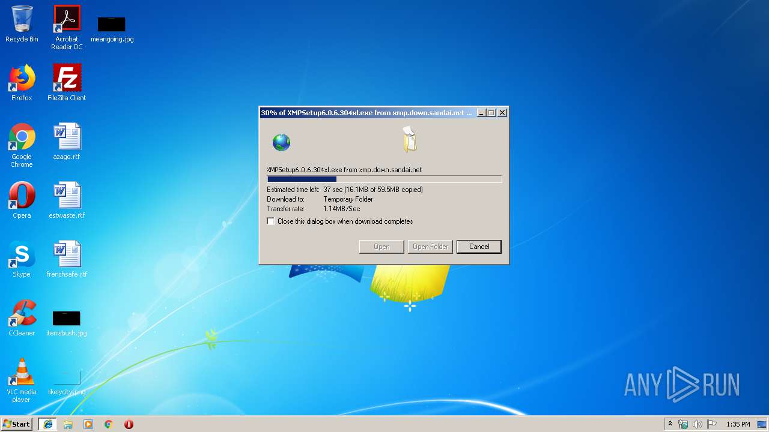
Task: Select azago.rtf document icon
Action: point(67,142)
